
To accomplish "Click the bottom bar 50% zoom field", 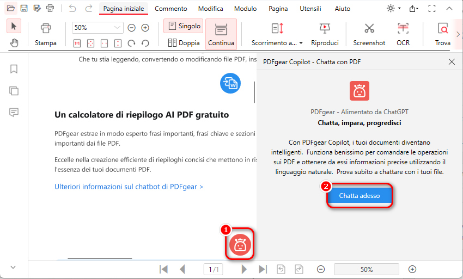I will pyautogui.click(x=367, y=269).
